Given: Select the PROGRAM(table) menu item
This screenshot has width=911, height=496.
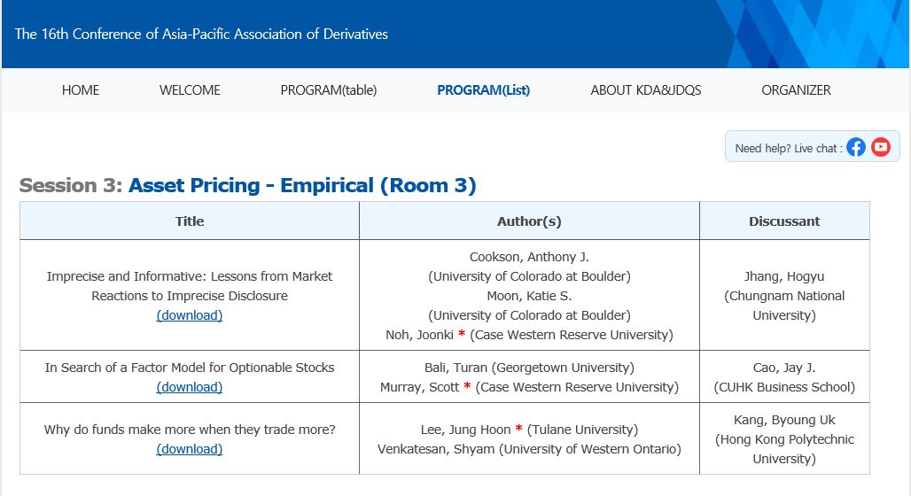Looking at the screenshot, I should click(x=329, y=90).
